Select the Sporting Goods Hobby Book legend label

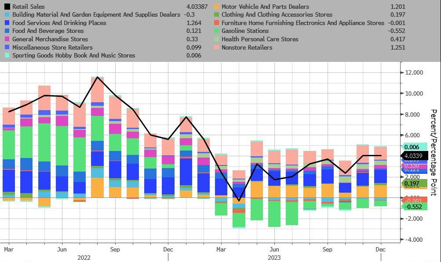(73, 55)
